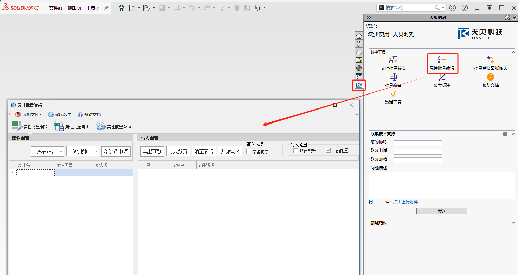This screenshot has width=518, height=275.
Task: Uncheck the 当前配置 option
Action: point(328,150)
